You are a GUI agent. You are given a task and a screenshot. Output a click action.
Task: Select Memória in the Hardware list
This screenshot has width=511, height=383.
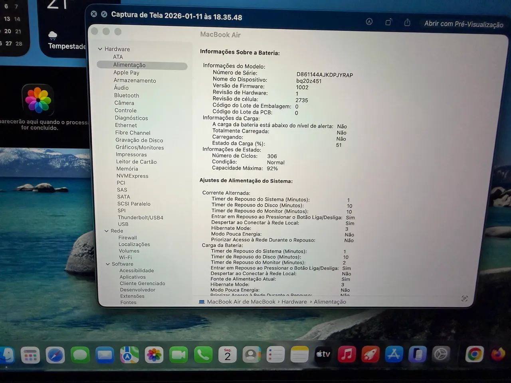click(127, 168)
